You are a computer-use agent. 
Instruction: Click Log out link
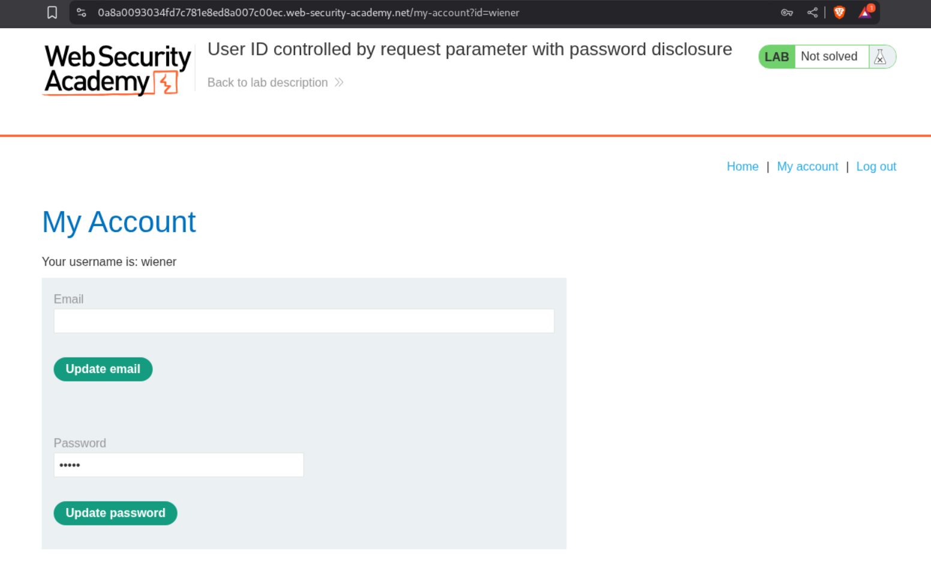tap(876, 167)
